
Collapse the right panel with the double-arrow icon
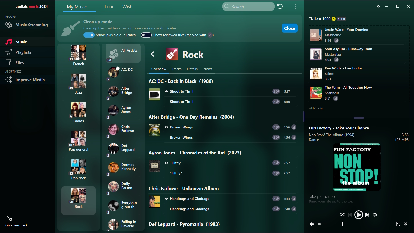(378, 6)
